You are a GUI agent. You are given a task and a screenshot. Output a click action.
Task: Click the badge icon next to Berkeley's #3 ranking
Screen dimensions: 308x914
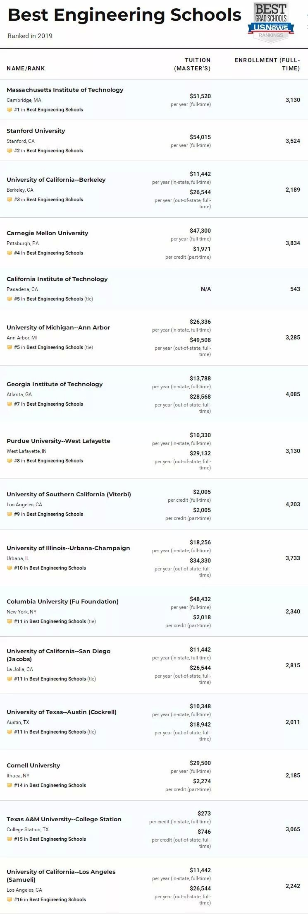click(x=9, y=200)
